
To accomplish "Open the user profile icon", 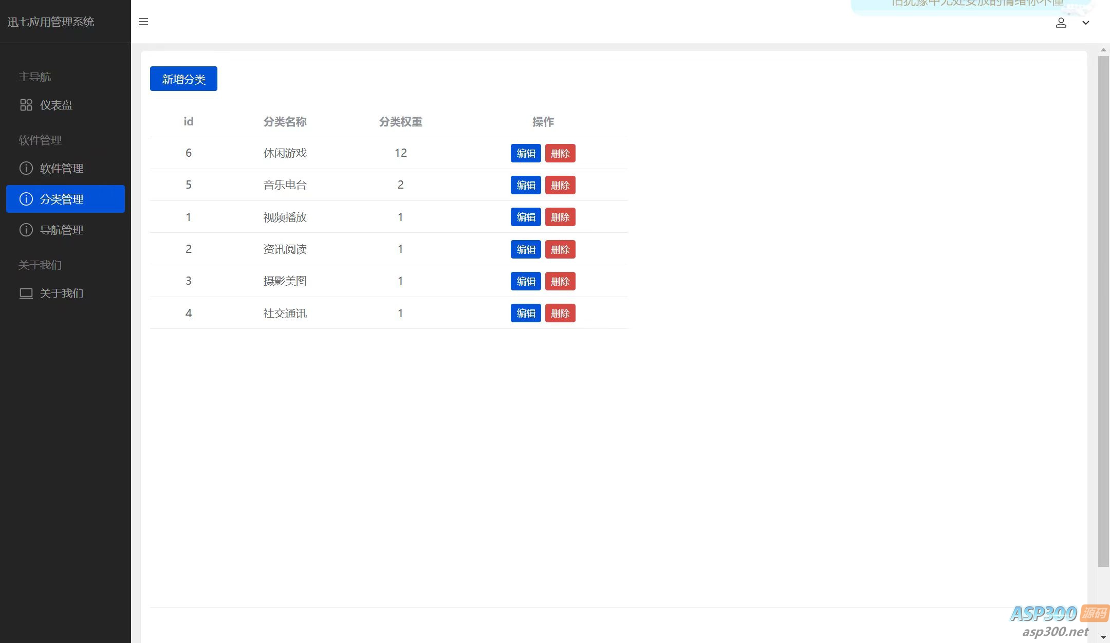I will [1061, 23].
